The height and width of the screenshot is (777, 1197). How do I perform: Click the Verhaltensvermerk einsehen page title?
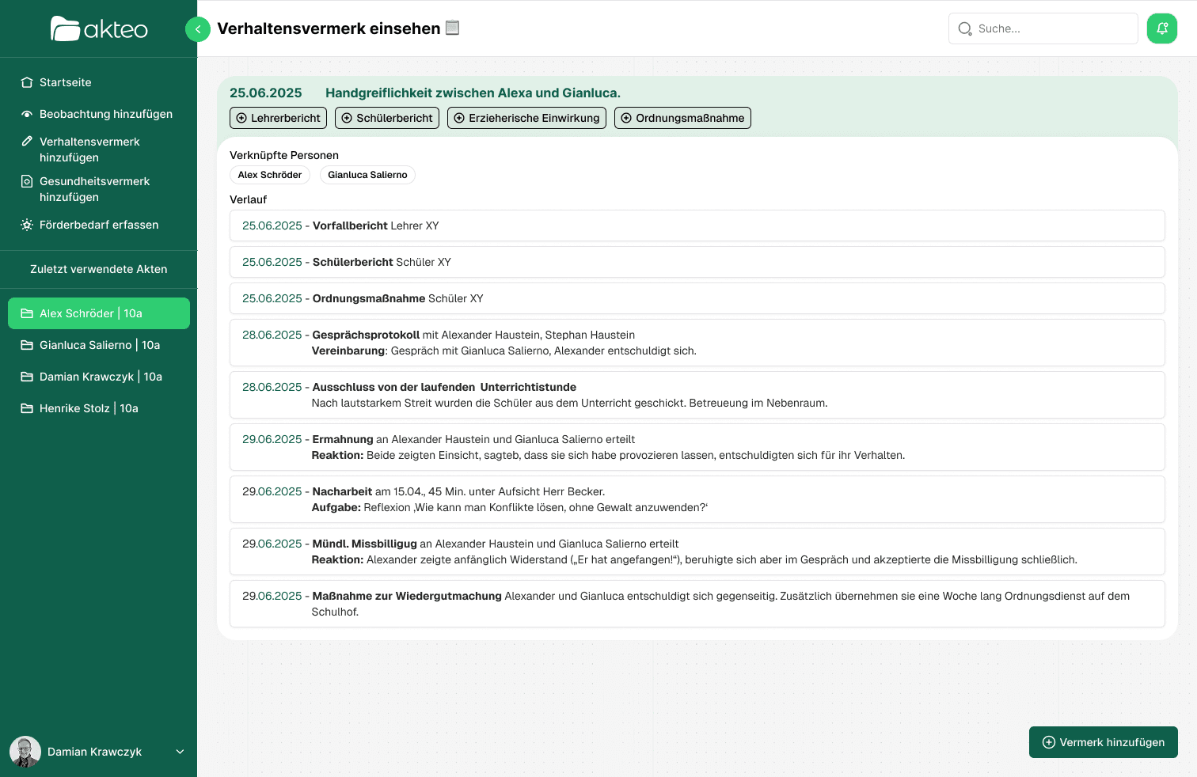[x=329, y=28]
